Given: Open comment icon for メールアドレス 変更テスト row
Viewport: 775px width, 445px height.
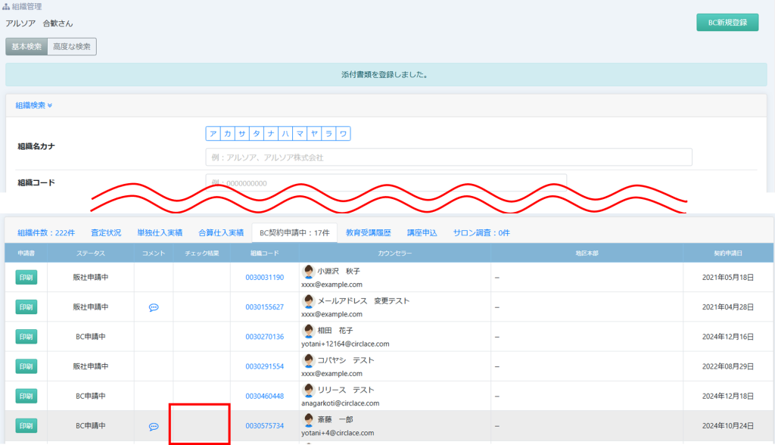Looking at the screenshot, I should tap(154, 307).
